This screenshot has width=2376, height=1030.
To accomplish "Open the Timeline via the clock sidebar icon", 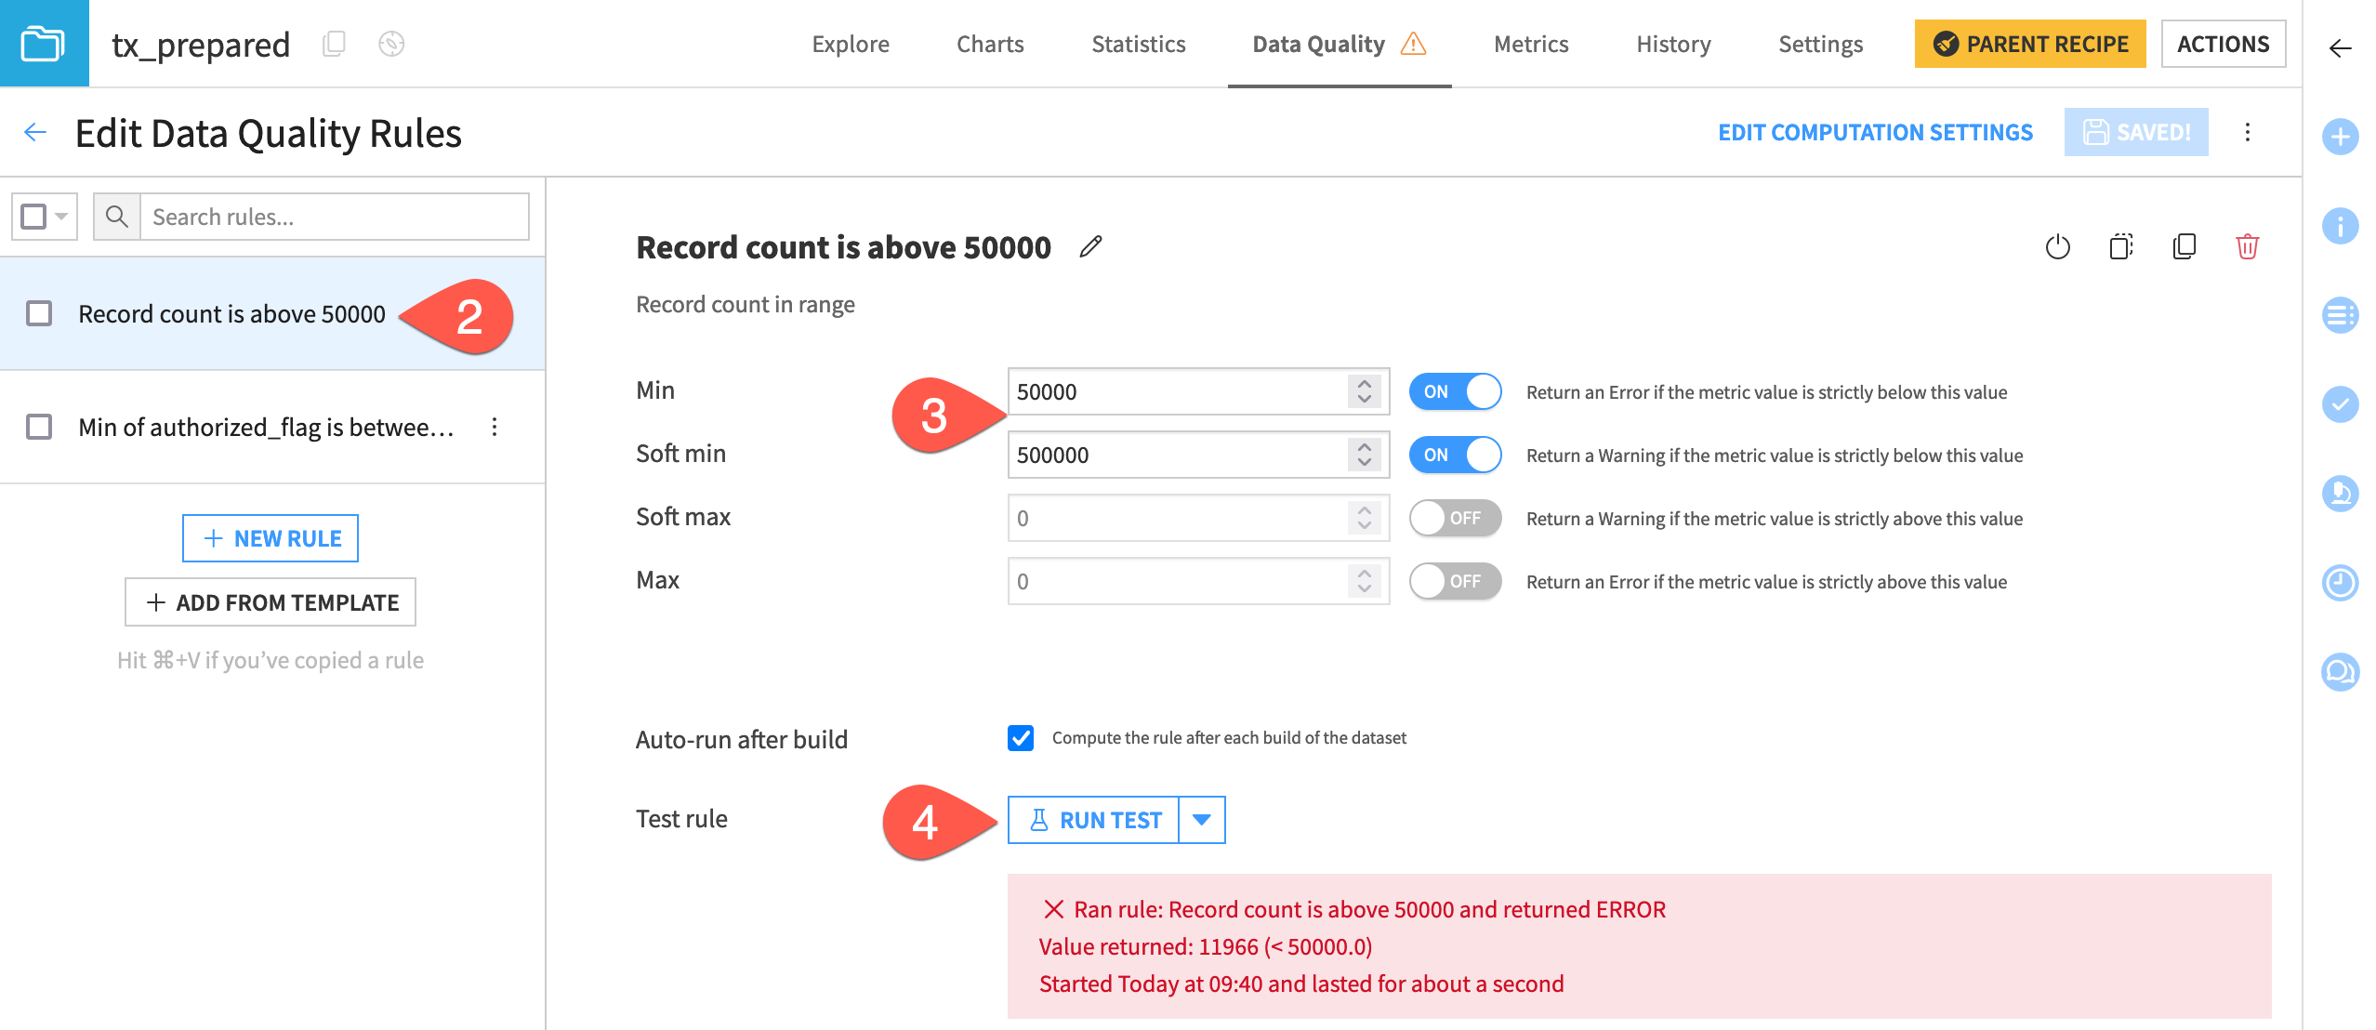I will pos(2341,583).
